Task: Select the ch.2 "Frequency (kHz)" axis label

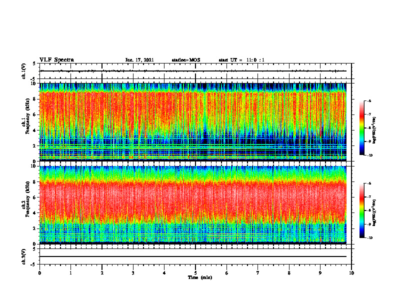Action: [27, 199]
